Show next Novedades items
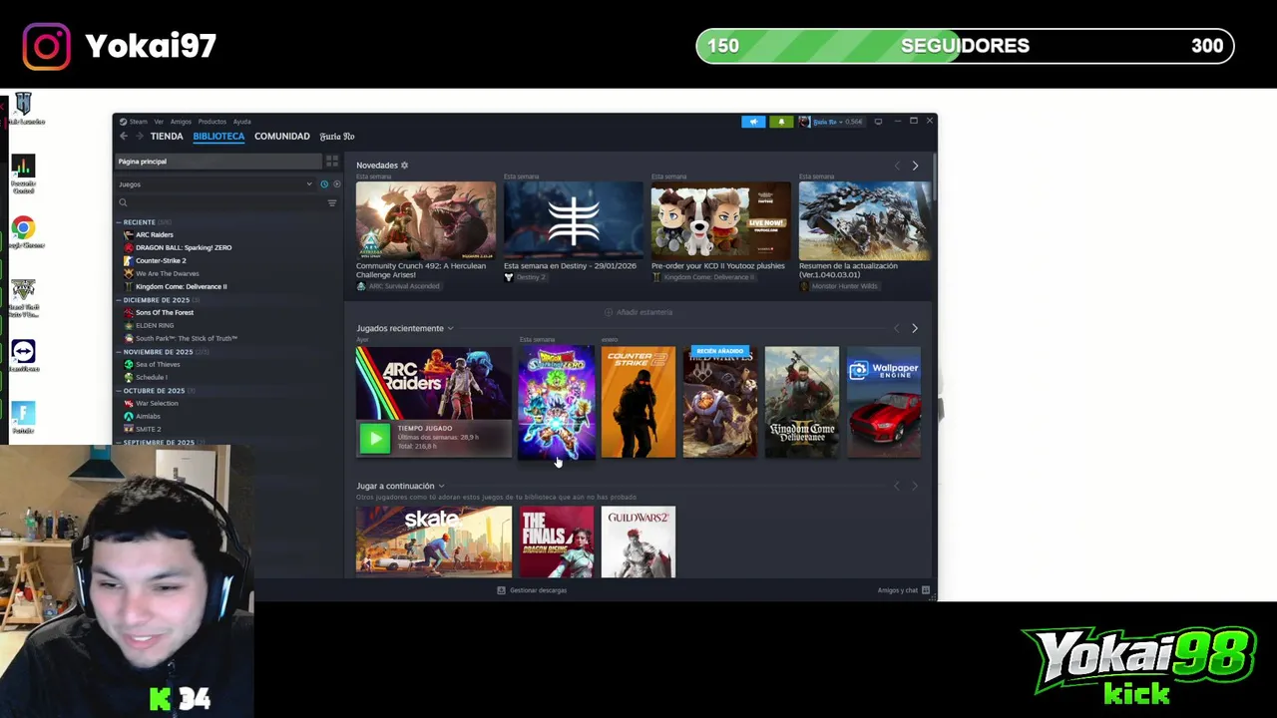The width and height of the screenshot is (1277, 718). [x=915, y=166]
